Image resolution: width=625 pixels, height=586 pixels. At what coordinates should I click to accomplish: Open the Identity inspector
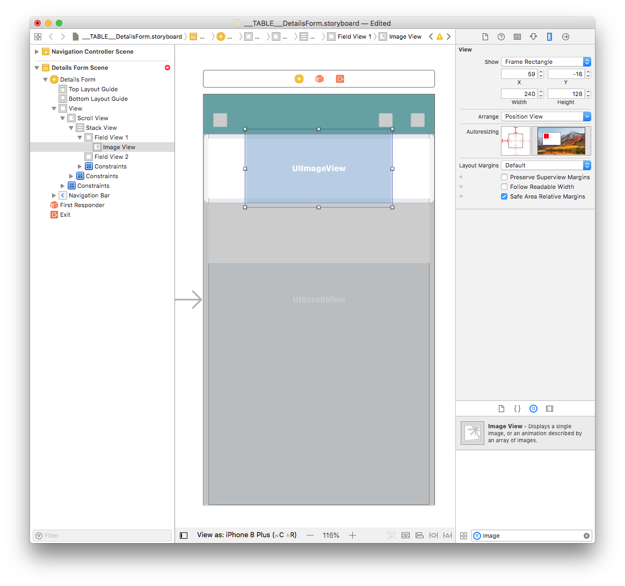tap(517, 36)
